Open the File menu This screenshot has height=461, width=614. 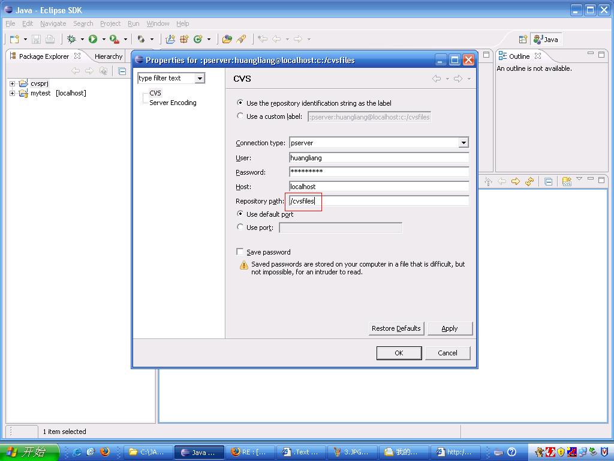pyautogui.click(x=10, y=23)
